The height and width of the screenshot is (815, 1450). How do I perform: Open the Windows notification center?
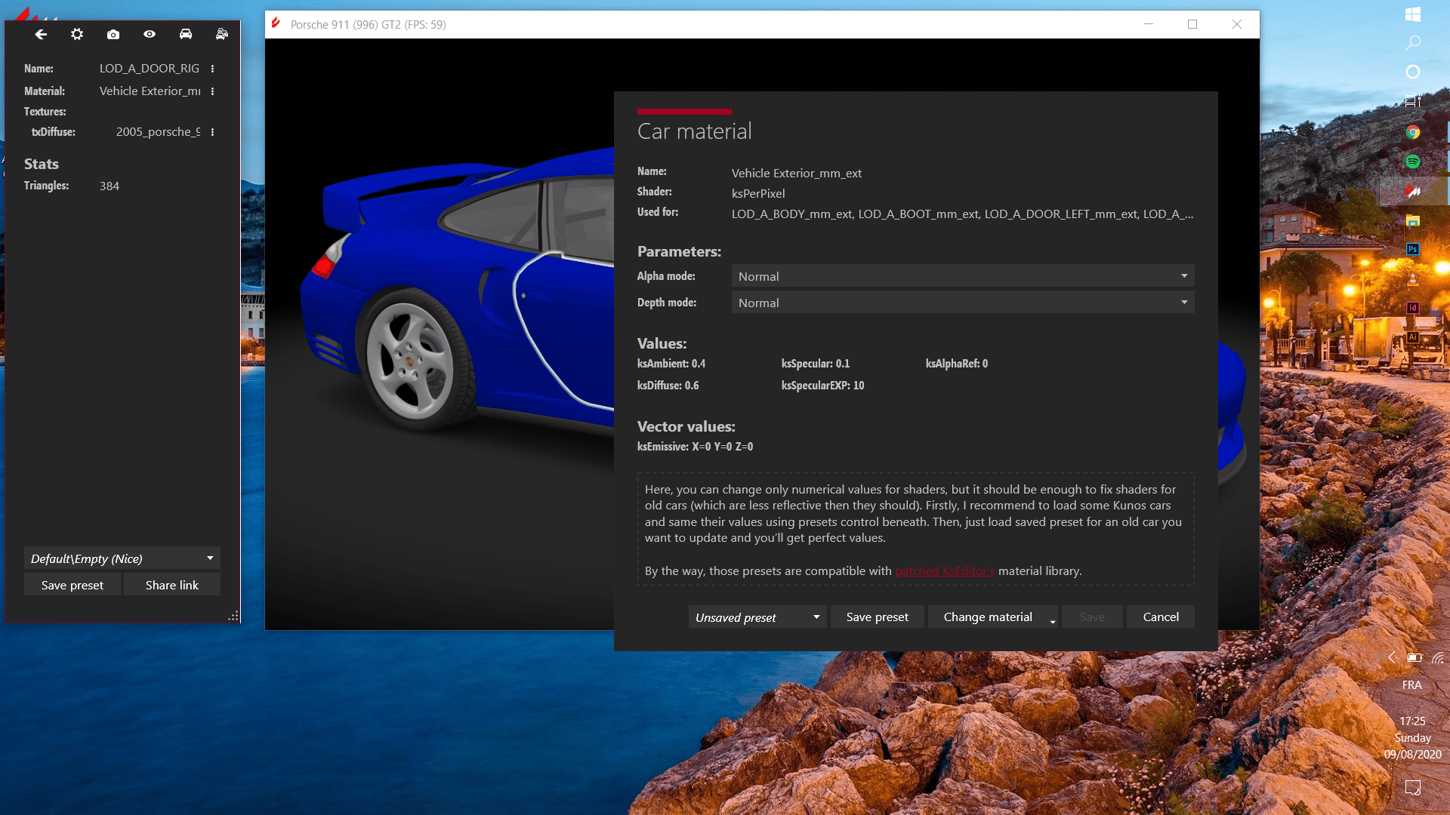1413,788
